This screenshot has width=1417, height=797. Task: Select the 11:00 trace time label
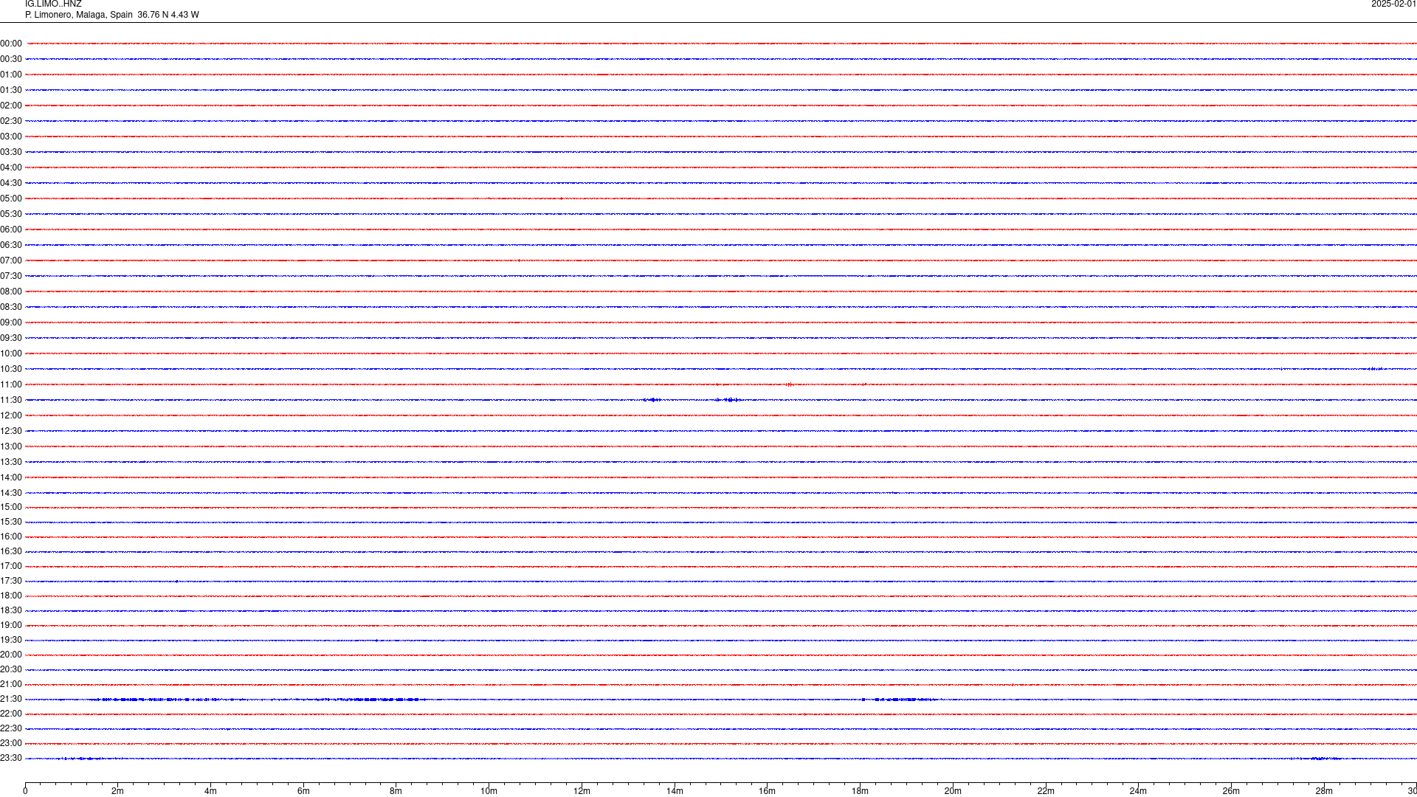(11, 384)
